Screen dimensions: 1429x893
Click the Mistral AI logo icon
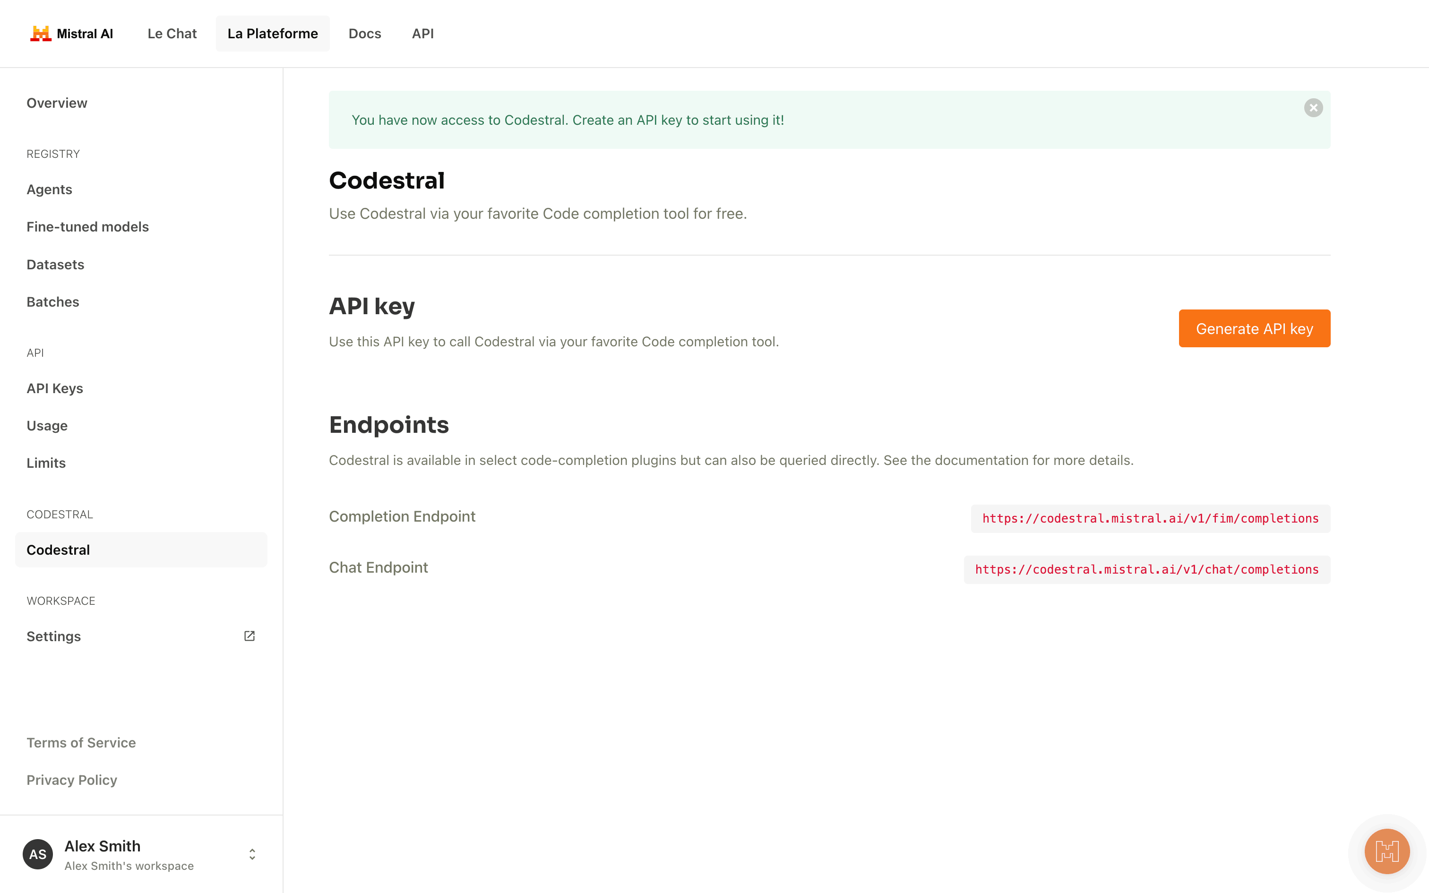point(41,34)
